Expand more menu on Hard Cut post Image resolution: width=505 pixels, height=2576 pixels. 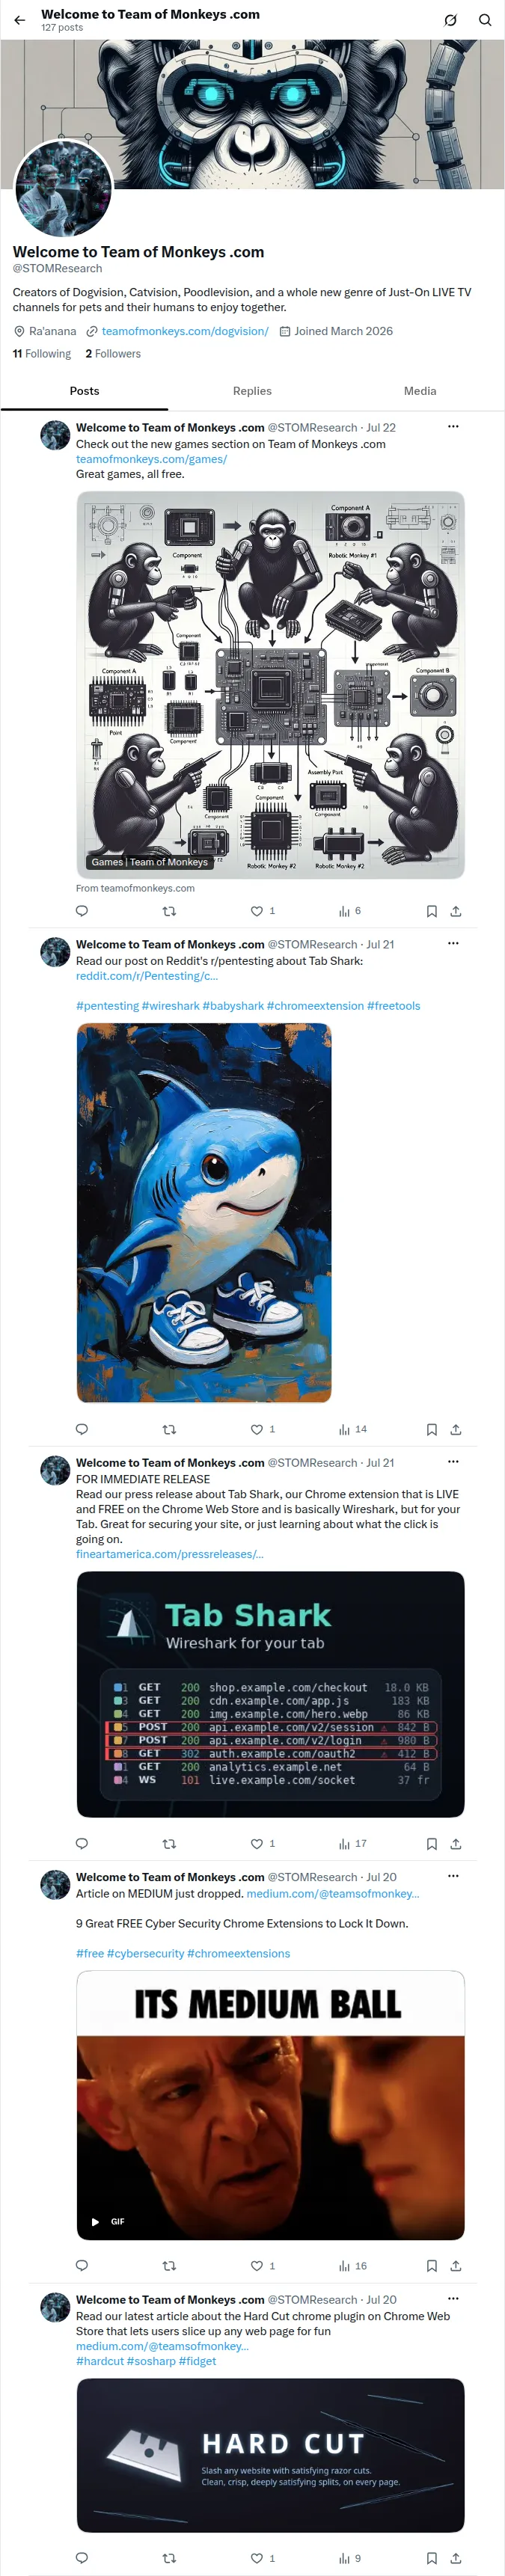tap(453, 2299)
